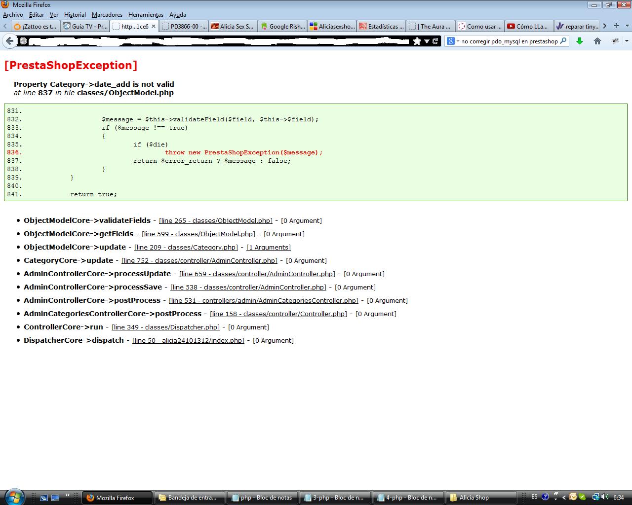Show the list of all tabs

pyautogui.click(x=627, y=26)
